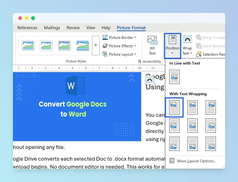The height and width of the screenshot is (182, 238).
Task: Open the Picture Effects dropdown
Action: click(119, 46)
